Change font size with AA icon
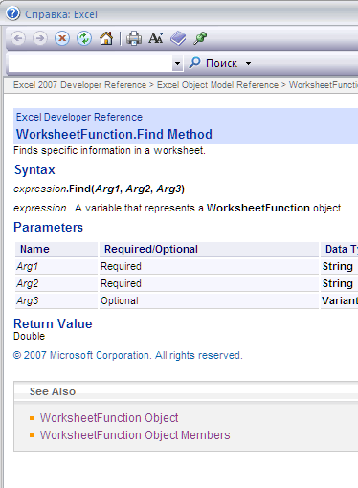Screen dimensions: 358x488 [156, 38]
